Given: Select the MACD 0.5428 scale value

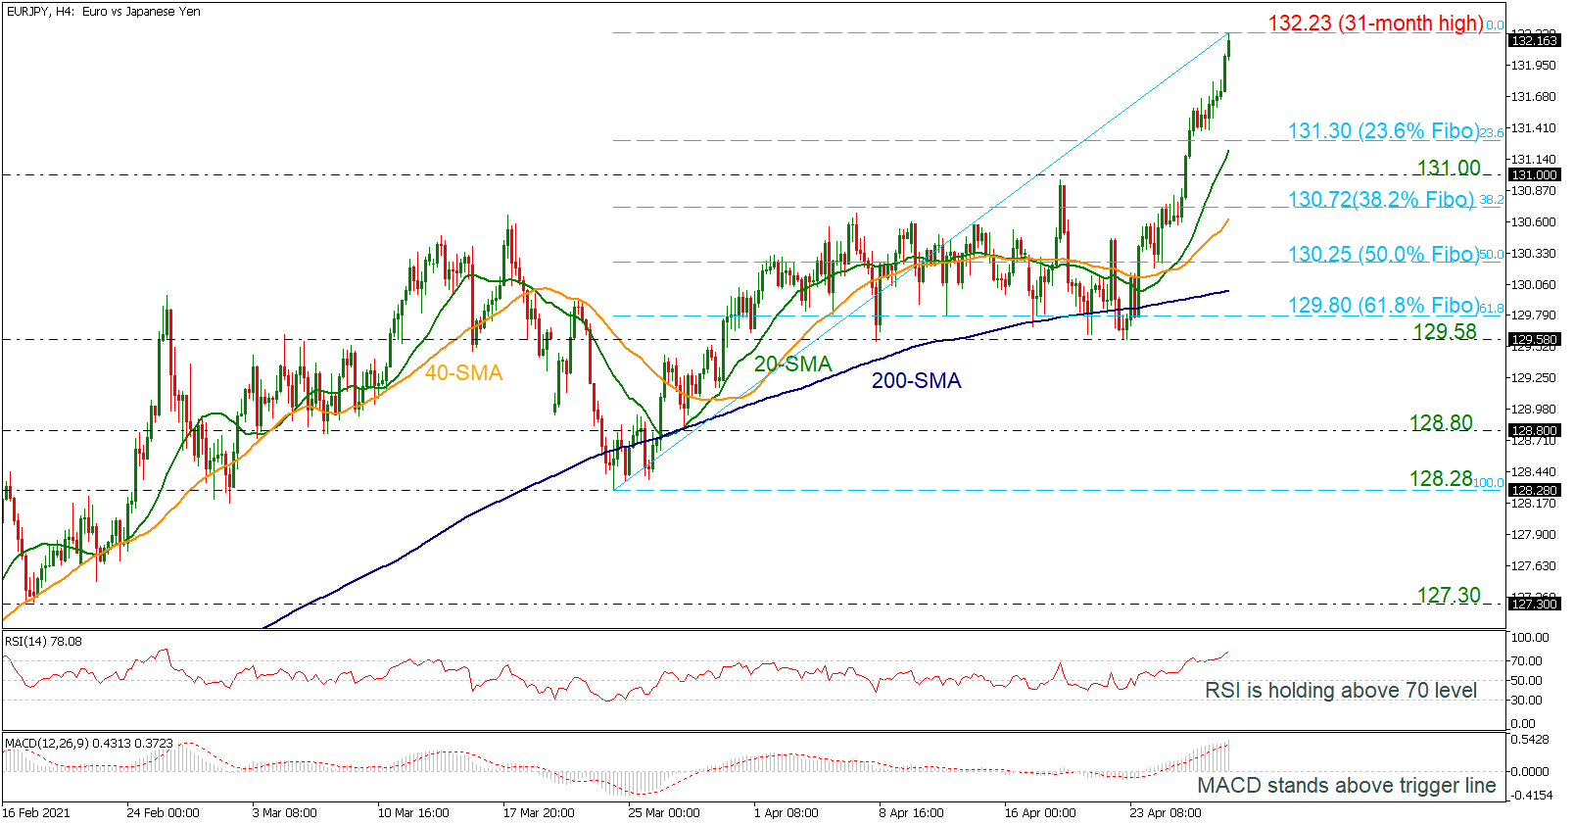Looking at the screenshot, I should coord(1531,740).
